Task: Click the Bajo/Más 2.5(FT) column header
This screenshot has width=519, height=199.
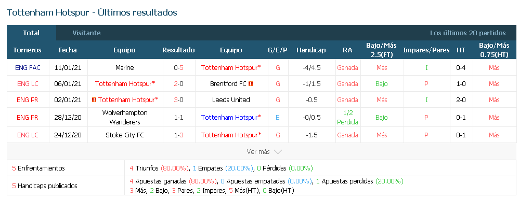Action: click(381, 50)
